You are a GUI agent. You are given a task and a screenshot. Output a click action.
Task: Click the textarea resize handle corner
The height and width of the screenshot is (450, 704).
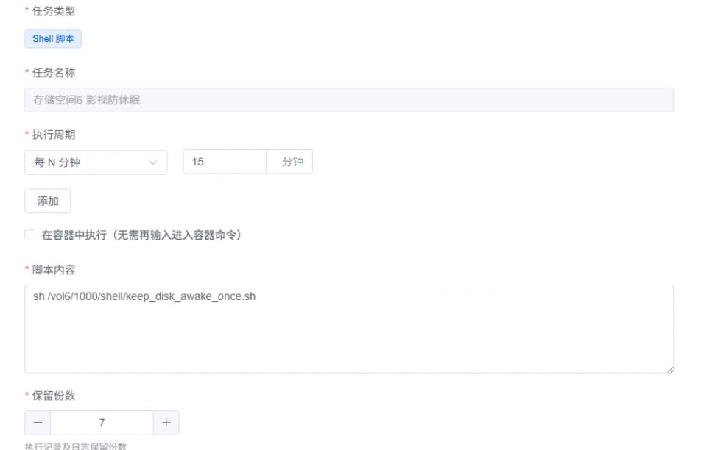[x=670, y=369]
